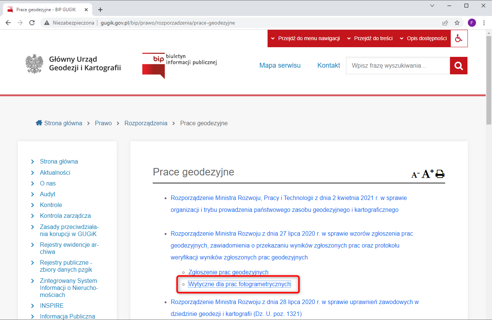The image size is (492, 320).
Task: Select 'Kontrola zarządcza' sidebar item
Action: 65,216
